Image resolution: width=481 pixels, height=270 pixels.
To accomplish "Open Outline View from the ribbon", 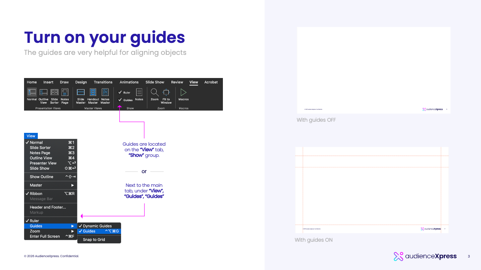I will [43, 93].
